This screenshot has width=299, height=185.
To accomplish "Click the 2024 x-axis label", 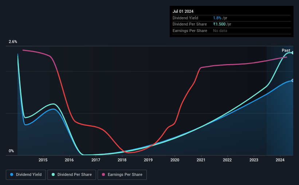I will [280, 160].
